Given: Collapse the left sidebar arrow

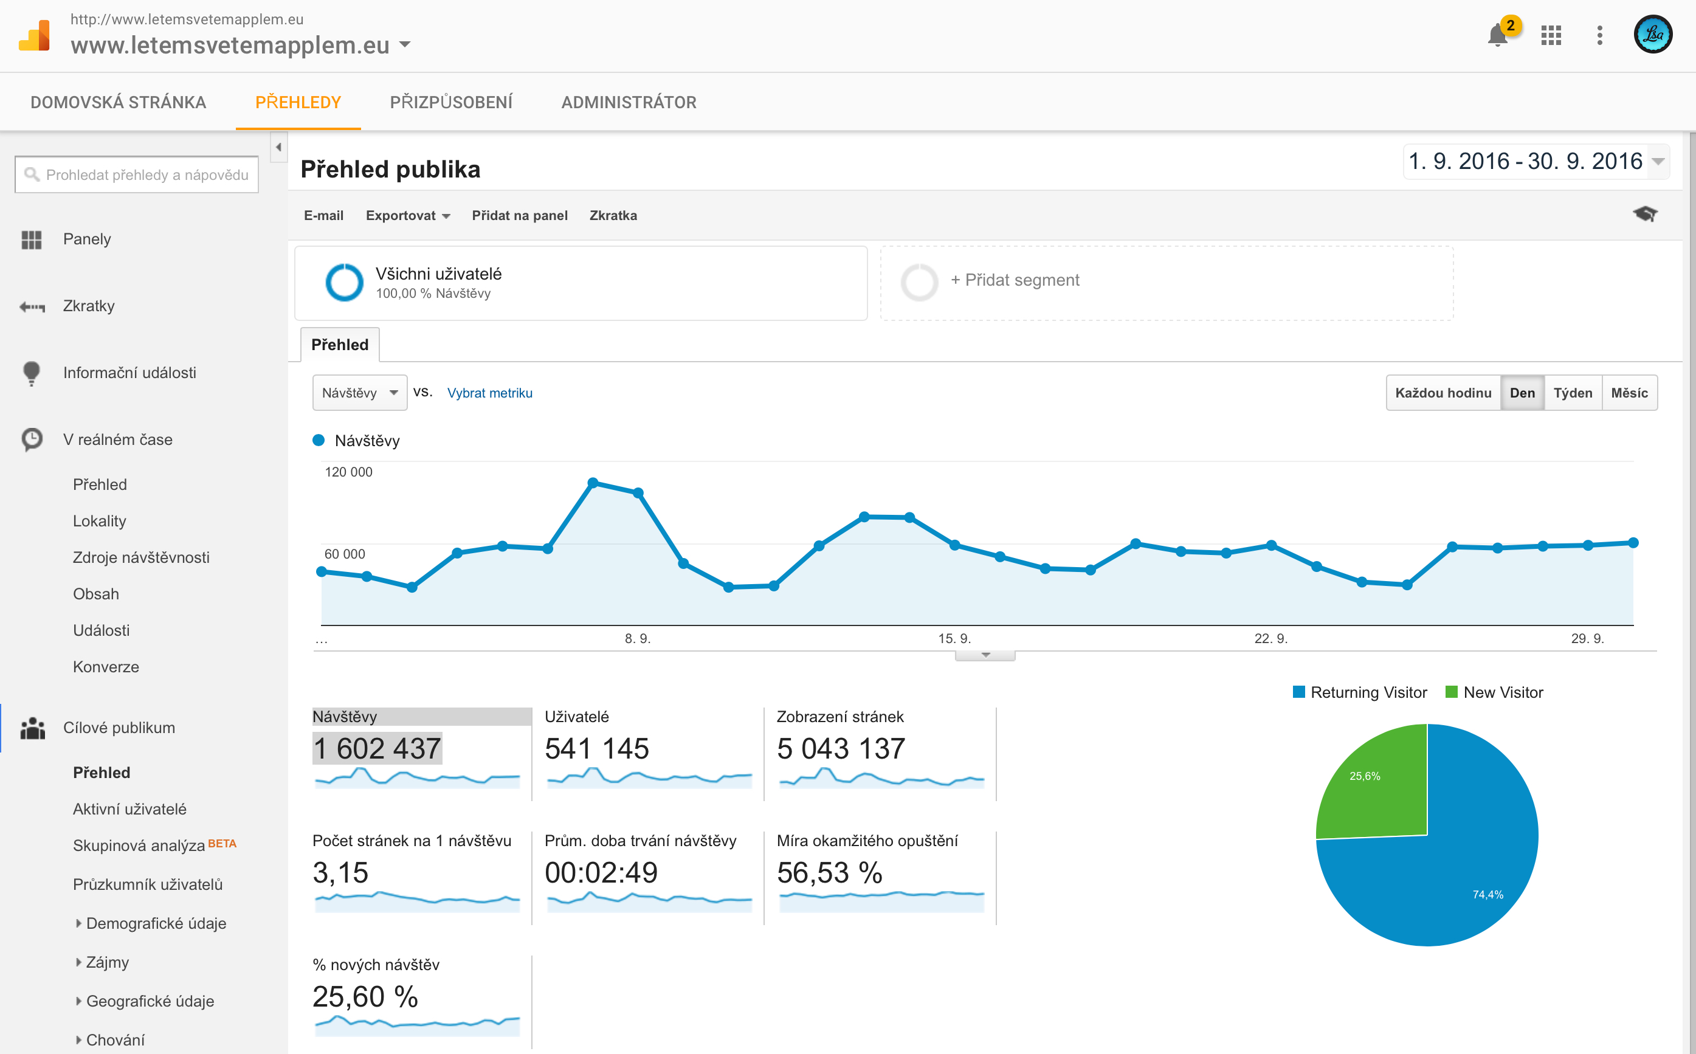Looking at the screenshot, I should (278, 147).
